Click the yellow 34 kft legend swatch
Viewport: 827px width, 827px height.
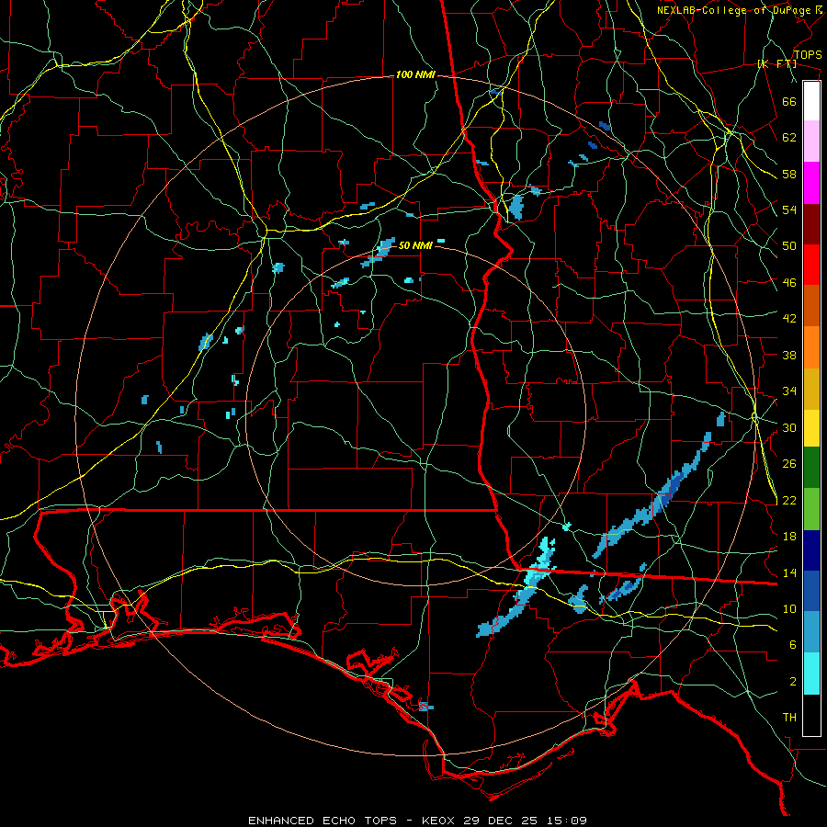pyautogui.click(x=811, y=428)
